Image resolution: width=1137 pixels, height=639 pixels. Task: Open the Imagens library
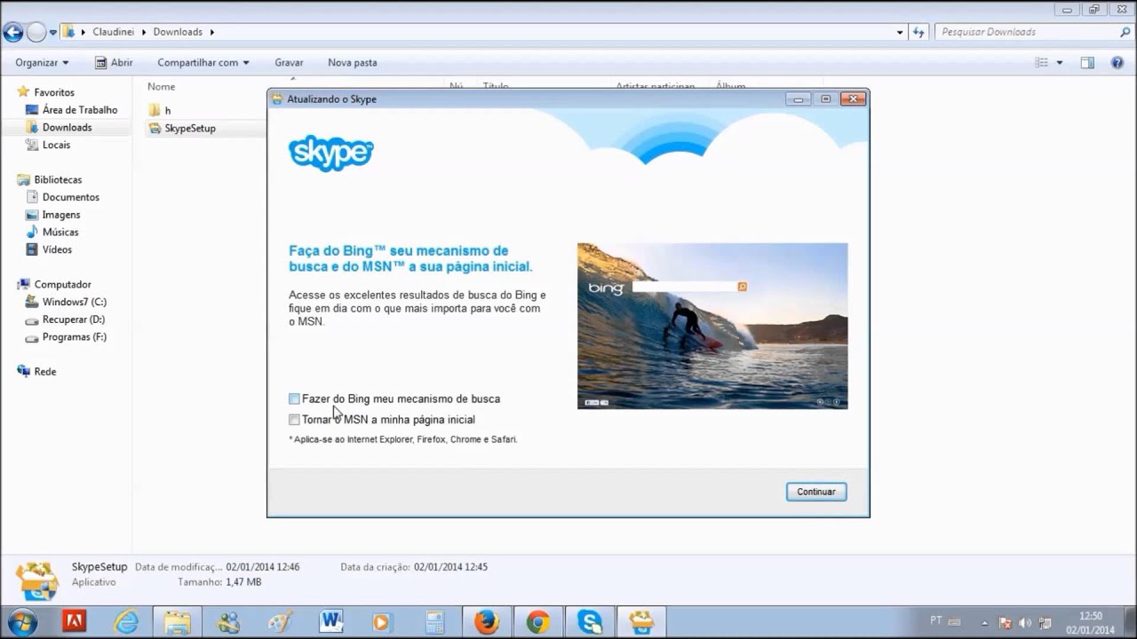(61, 215)
